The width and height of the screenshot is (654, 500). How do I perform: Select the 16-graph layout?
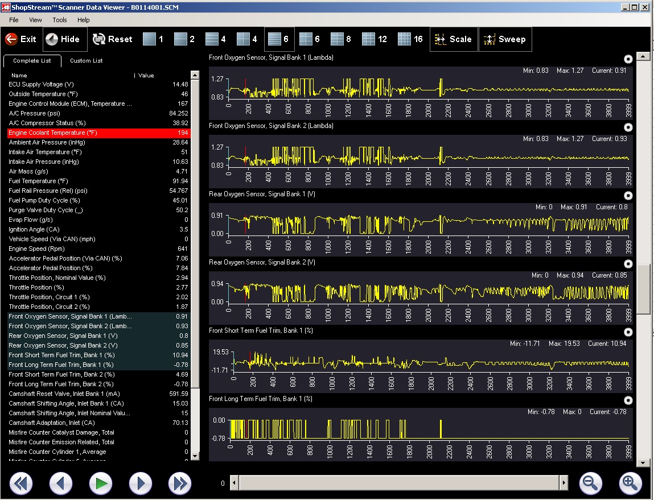pos(410,39)
